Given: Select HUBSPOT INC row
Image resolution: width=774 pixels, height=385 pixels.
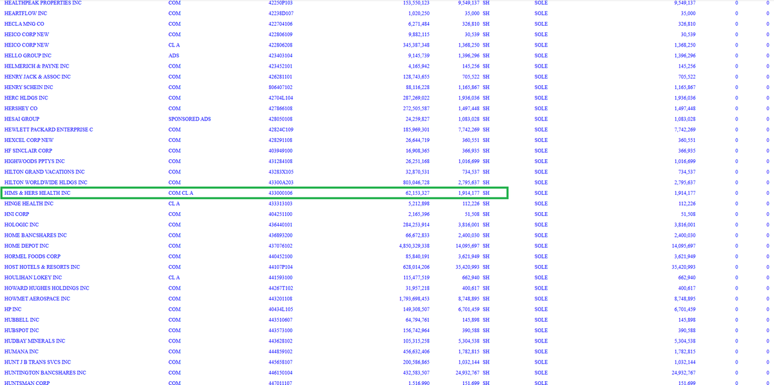Looking at the screenshot, I should point(21,330).
